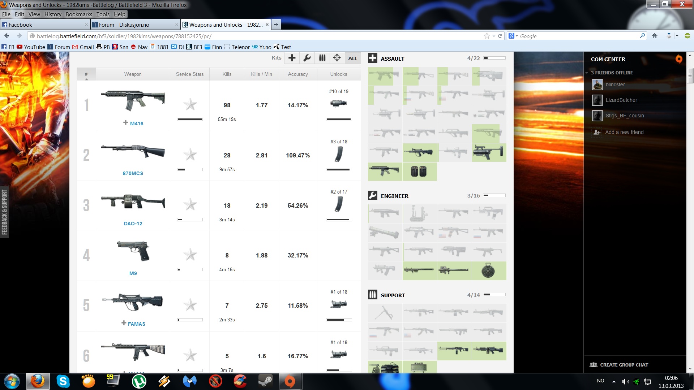Open the M416 weapon link
694x390 pixels.
[137, 123]
